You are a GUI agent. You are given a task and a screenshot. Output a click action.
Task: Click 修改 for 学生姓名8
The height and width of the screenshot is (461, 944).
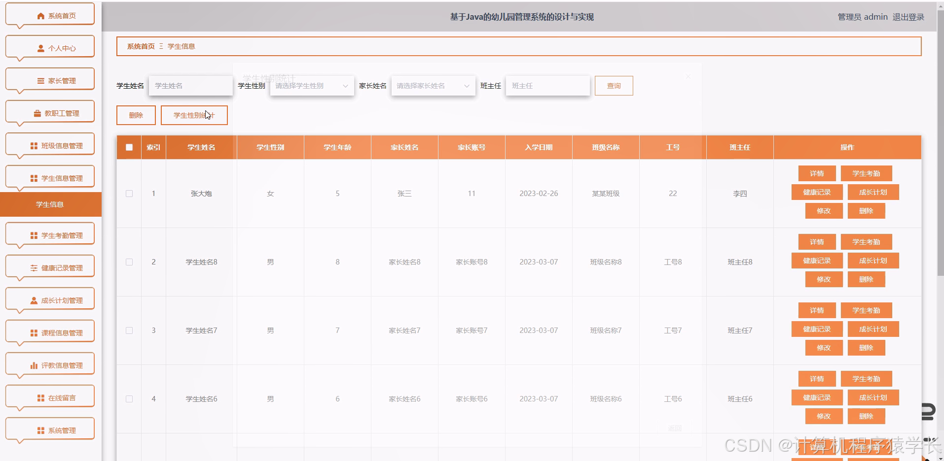point(824,279)
